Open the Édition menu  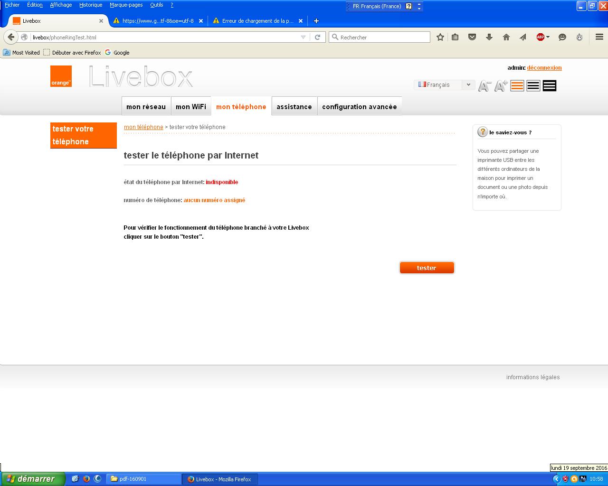coord(35,5)
